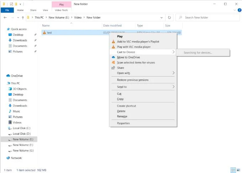
Task: Open the Share ribbon tab
Action: (x=33, y=10)
